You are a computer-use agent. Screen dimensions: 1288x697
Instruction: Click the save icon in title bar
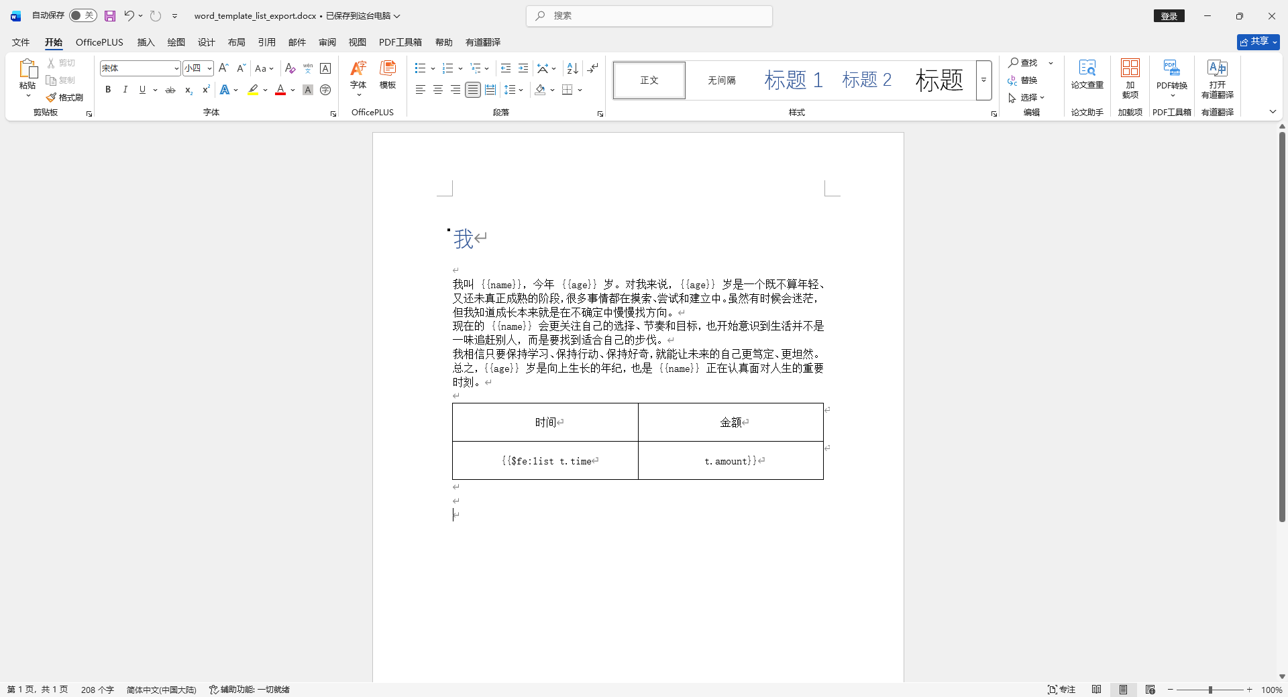pyautogui.click(x=110, y=15)
